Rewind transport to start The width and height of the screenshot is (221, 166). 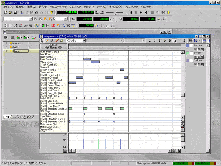[x=131, y=13]
